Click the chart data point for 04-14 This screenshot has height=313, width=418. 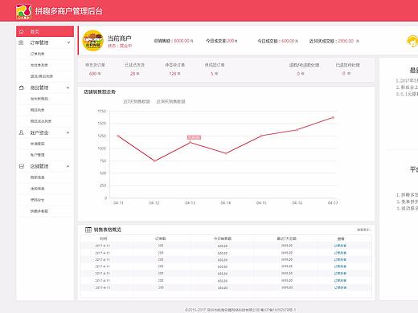point(226,153)
